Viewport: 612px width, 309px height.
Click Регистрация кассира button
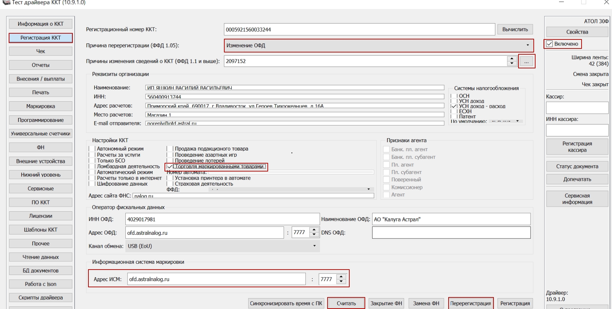point(577,147)
